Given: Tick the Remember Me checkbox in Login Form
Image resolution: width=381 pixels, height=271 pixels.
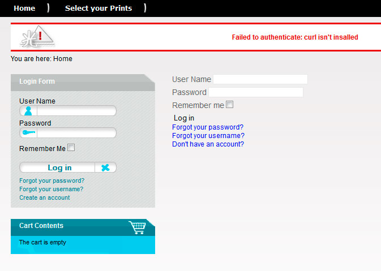Looking at the screenshot, I should [x=71, y=148].
